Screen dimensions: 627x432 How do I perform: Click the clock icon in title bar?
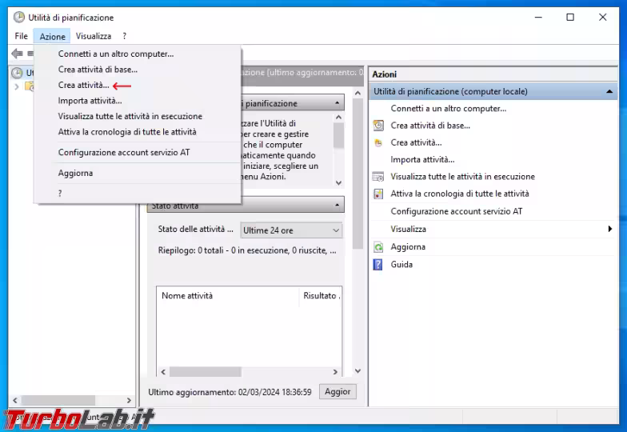pos(18,17)
